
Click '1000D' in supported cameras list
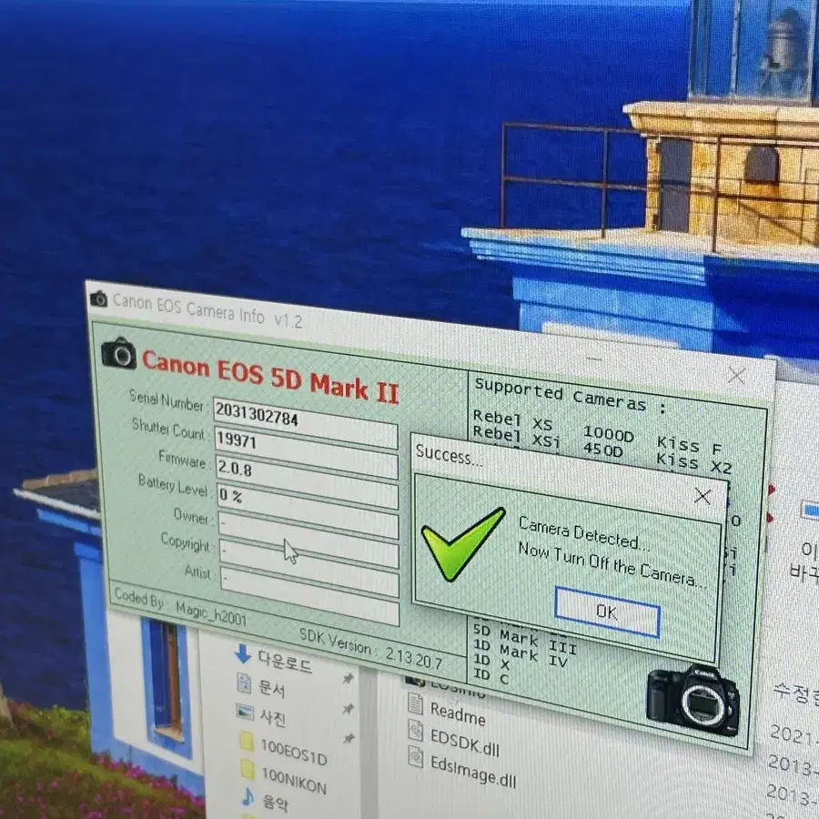coord(609,434)
